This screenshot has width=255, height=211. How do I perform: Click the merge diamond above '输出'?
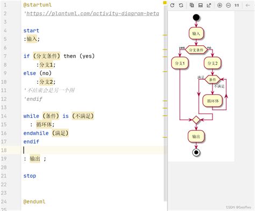[196, 120]
